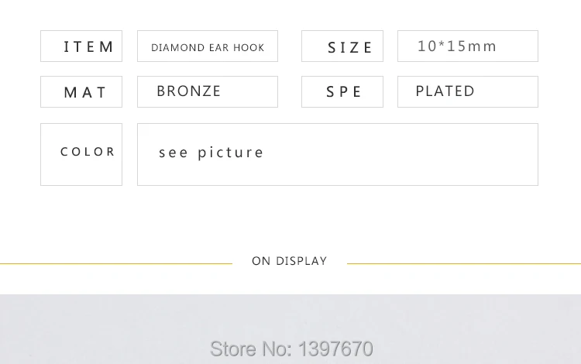This screenshot has width=581, height=364.
Task: Click the SIZE label box
Action: point(342,46)
